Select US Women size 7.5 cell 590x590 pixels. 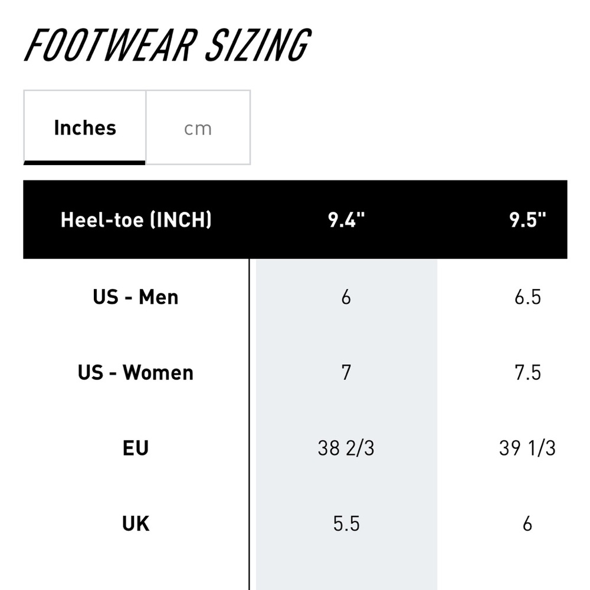tap(527, 372)
